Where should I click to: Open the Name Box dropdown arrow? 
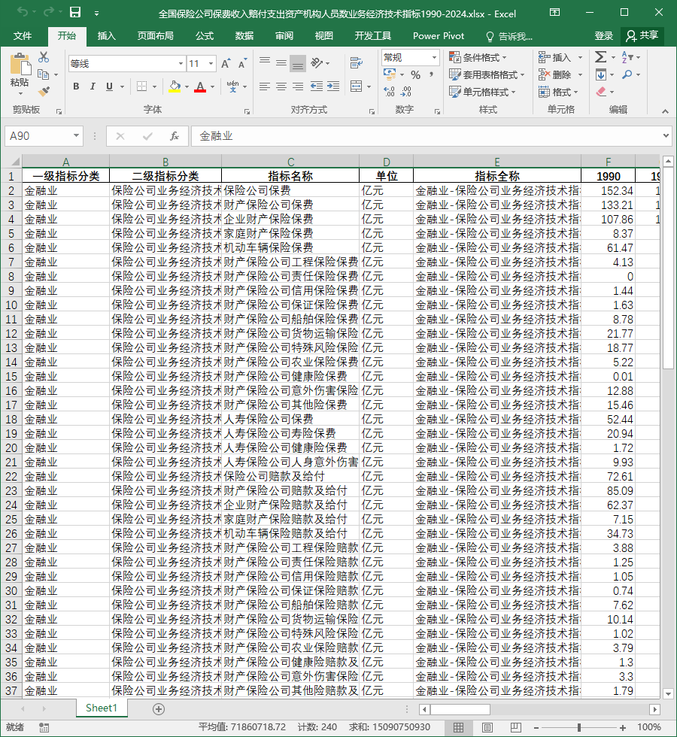(76, 136)
